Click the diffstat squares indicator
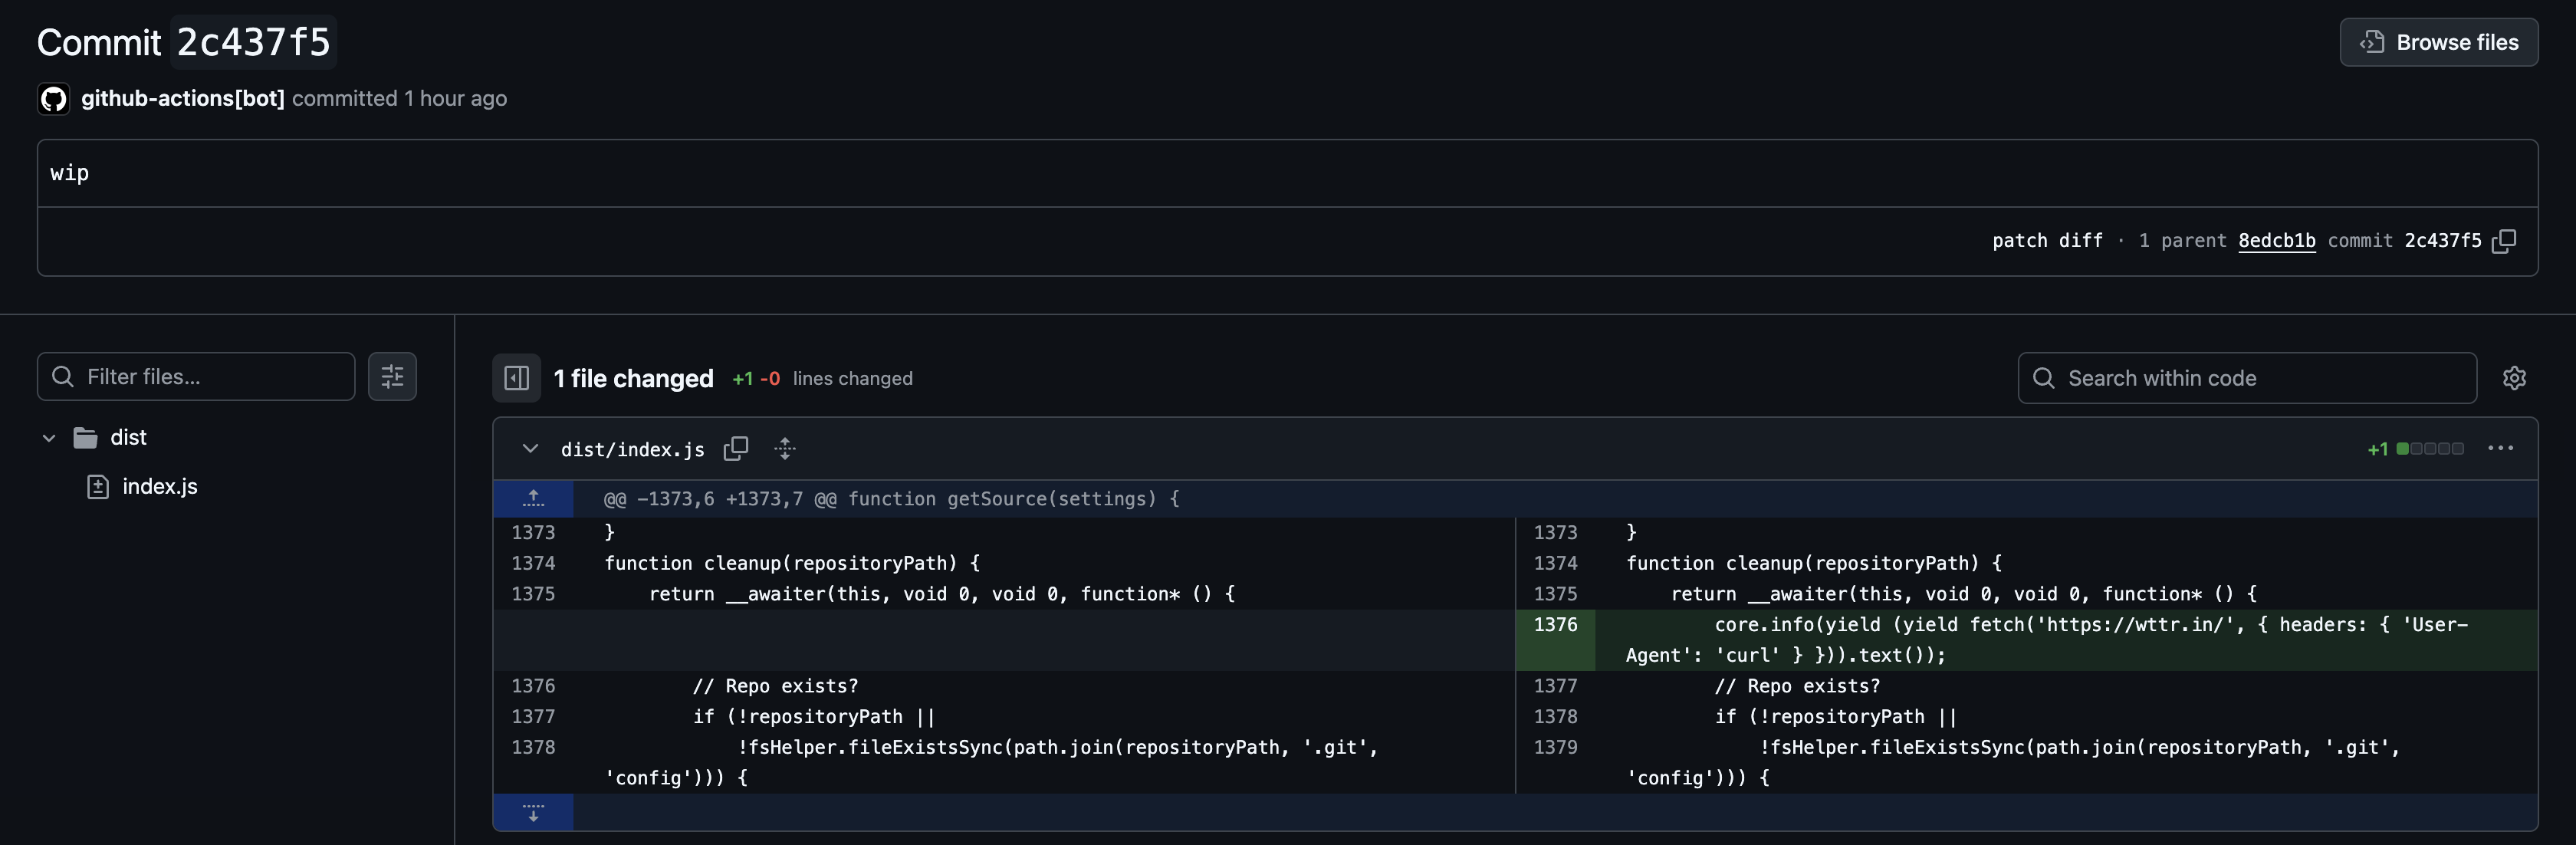Image resolution: width=2576 pixels, height=845 pixels. [2430, 449]
